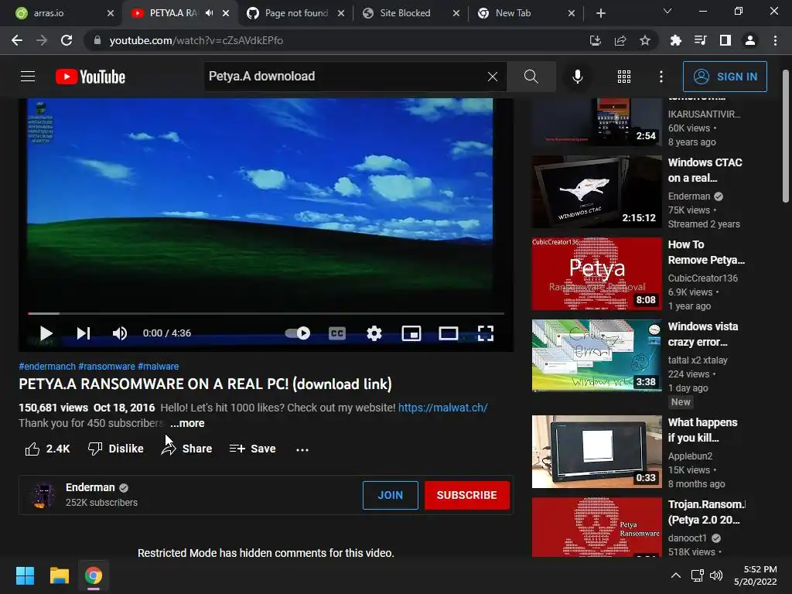Screen dimensions: 792x594
Task: Dislike the video
Action: (116, 449)
